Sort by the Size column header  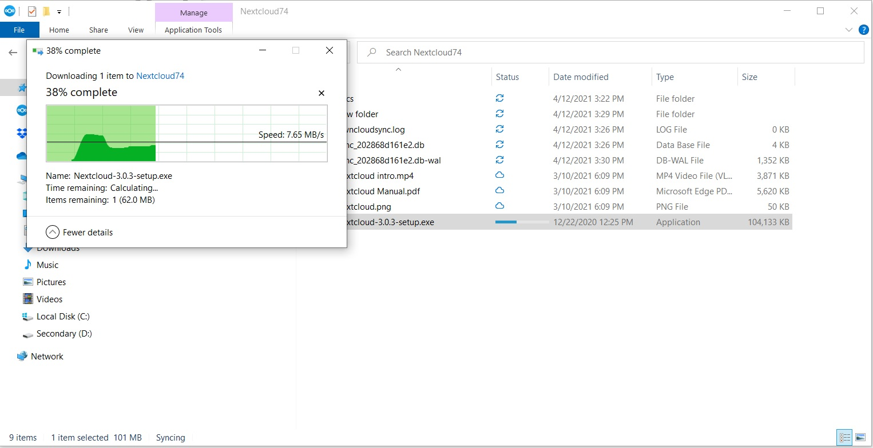(x=749, y=77)
